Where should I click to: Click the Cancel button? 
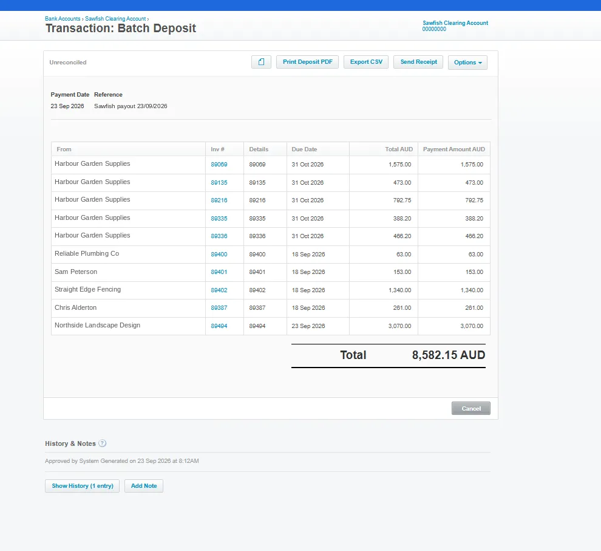471,408
